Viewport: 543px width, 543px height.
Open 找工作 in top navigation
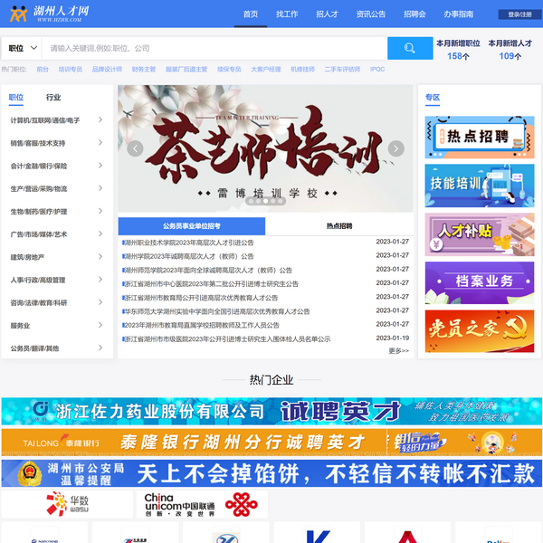[x=287, y=14]
